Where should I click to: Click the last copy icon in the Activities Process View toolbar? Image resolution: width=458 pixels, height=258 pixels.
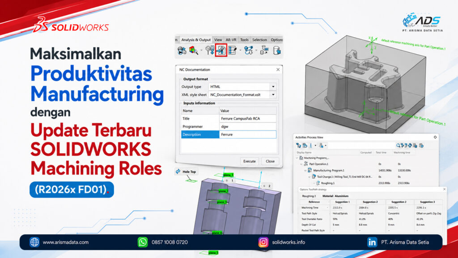coord(421,146)
